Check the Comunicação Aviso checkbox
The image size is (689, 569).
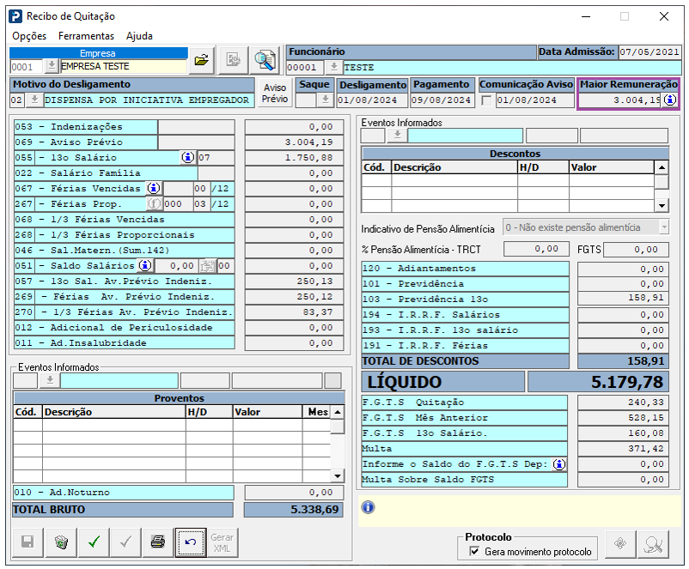(487, 100)
